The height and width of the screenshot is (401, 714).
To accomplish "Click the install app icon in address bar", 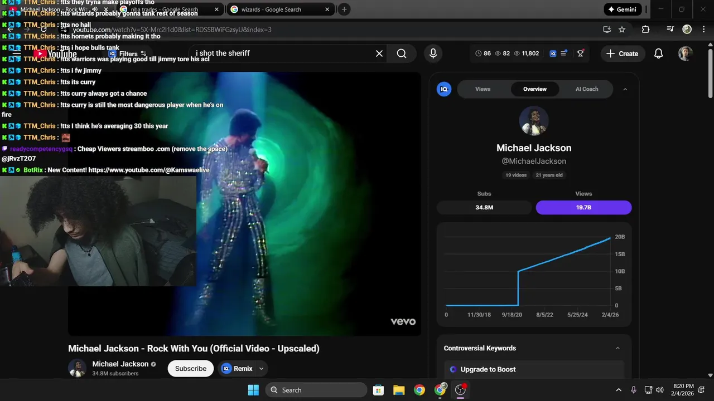I will [x=607, y=30].
